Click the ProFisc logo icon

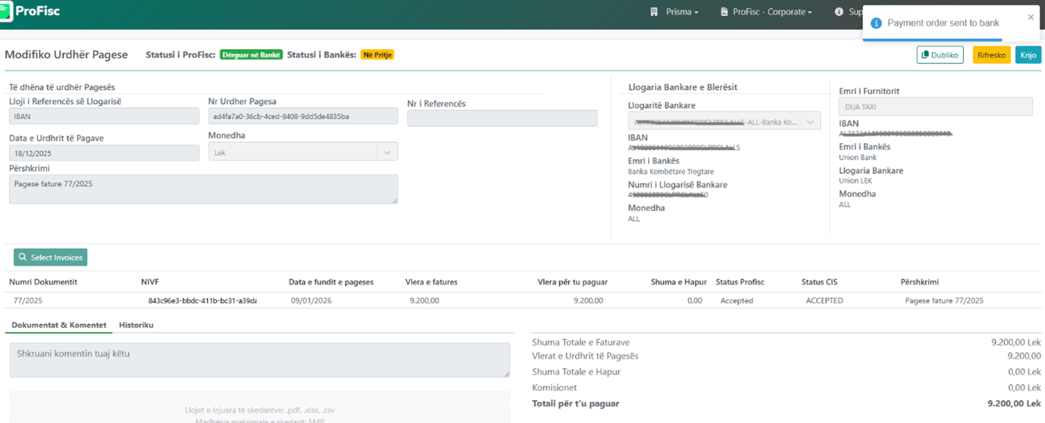6,11
